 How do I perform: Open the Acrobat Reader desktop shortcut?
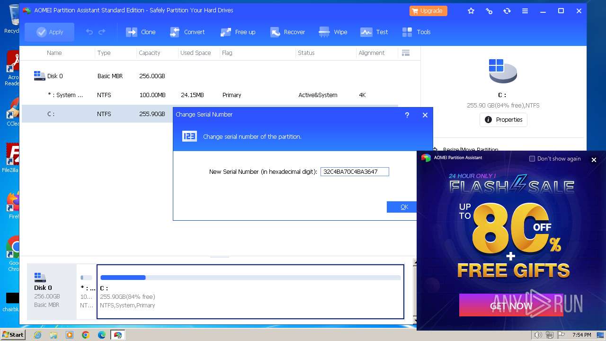tap(13, 68)
